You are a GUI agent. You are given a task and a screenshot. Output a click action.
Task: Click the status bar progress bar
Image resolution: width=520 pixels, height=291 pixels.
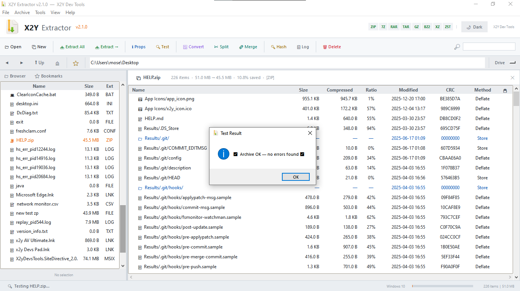(x=442, y=286)
